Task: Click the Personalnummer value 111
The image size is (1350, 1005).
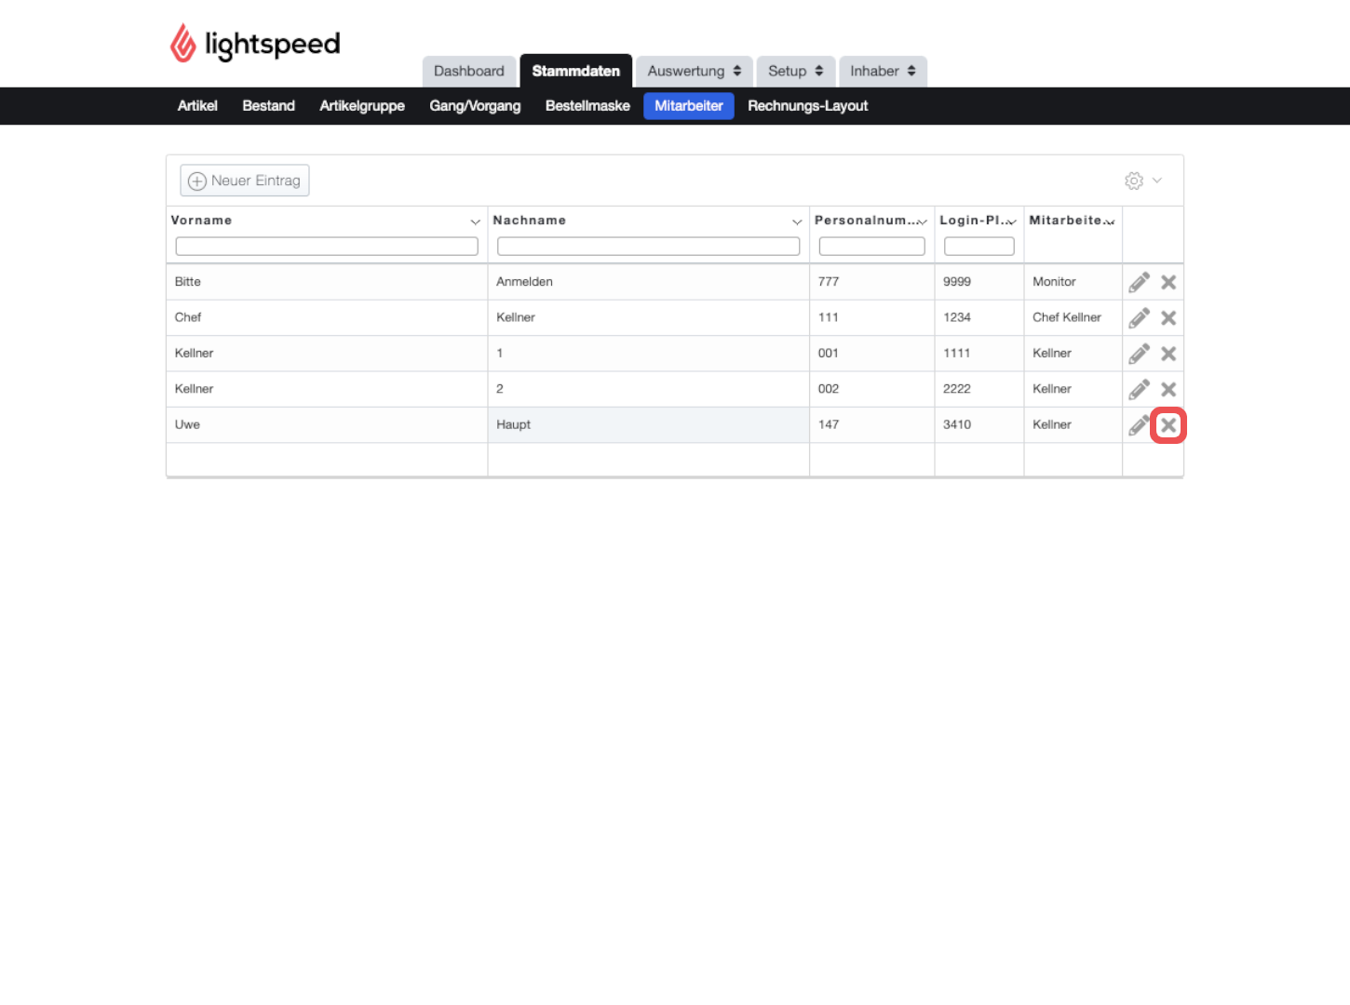Action: [x=829, y=317]
